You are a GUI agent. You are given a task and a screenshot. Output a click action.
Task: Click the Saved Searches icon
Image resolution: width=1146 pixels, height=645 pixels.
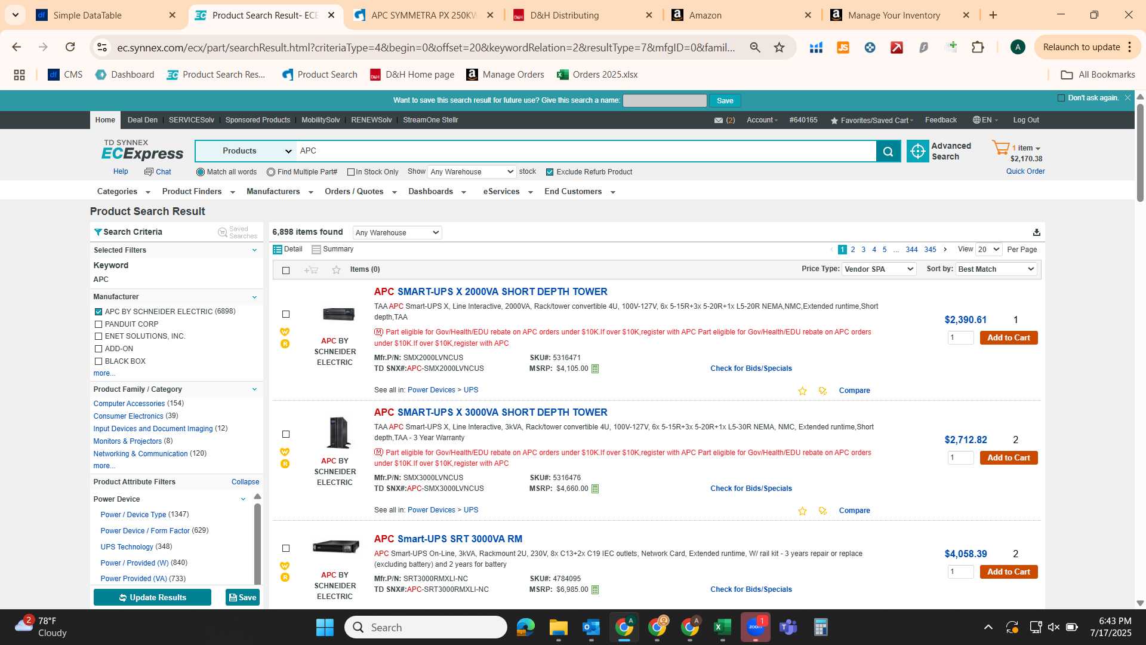tap(222, 232)
